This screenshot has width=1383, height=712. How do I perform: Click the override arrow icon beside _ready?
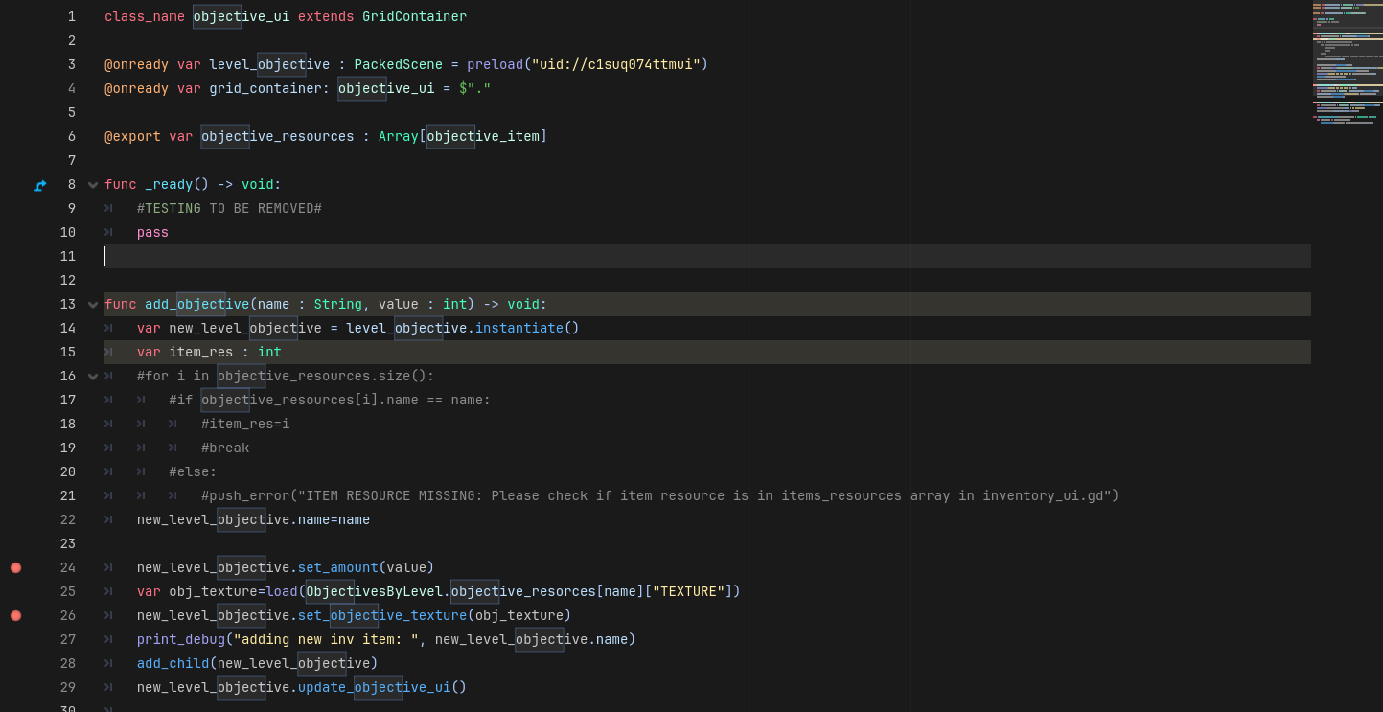coord(40,185)
